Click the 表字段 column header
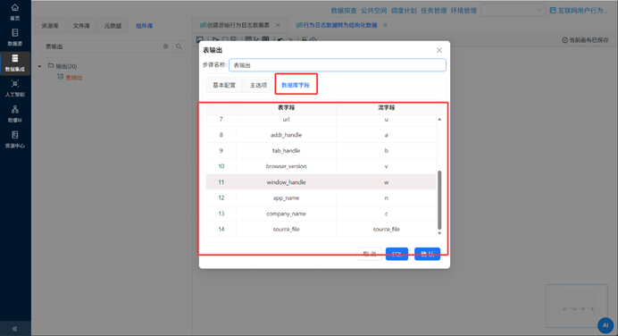 point(286,107)
